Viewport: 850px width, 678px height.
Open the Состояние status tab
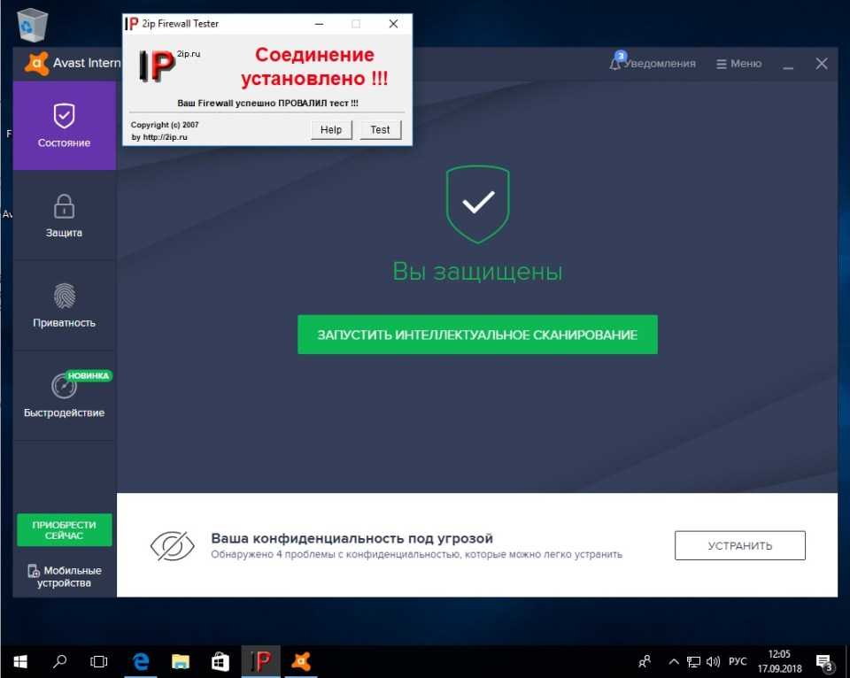click(x=64, y=125)
